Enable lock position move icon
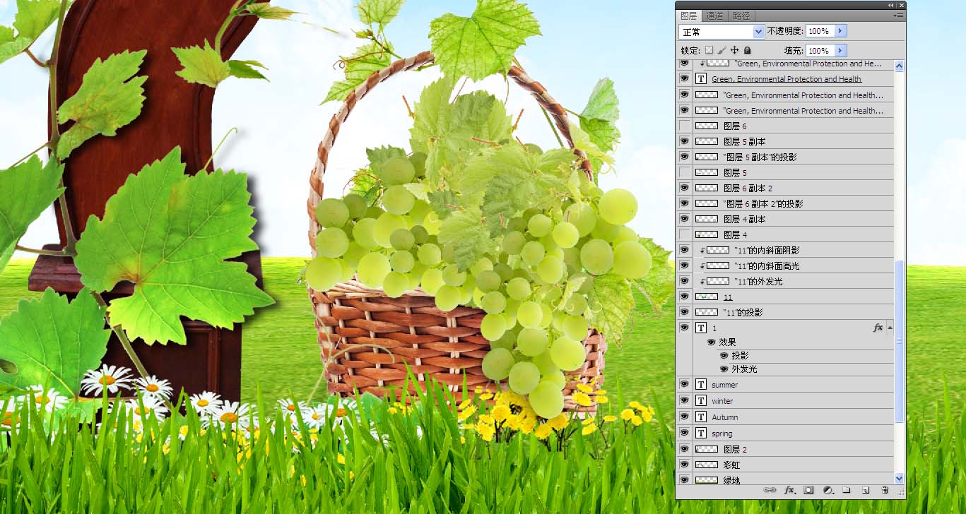This screenshot has height=514, width=966. 734,50
